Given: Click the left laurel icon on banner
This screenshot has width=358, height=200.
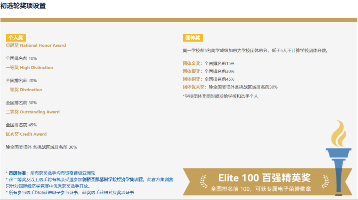Looking at the screenshot, I should (x=204, y=182).
